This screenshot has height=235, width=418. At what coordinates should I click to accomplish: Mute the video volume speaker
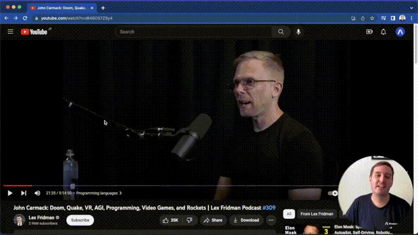pos(37,193)
